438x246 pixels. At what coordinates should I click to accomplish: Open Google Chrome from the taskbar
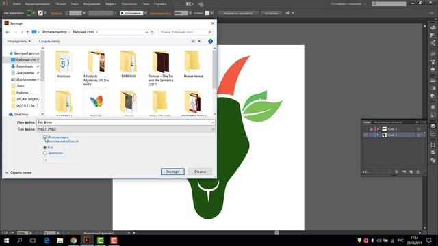(73, 241)
